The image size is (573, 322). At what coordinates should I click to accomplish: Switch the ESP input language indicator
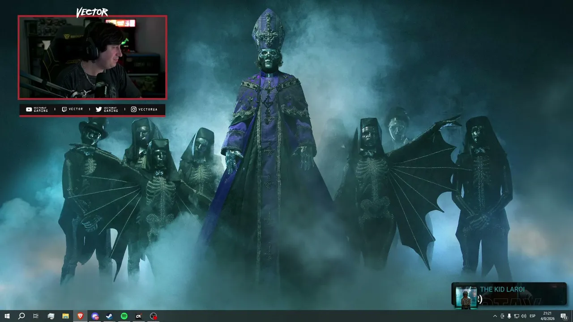pos(533,316)
